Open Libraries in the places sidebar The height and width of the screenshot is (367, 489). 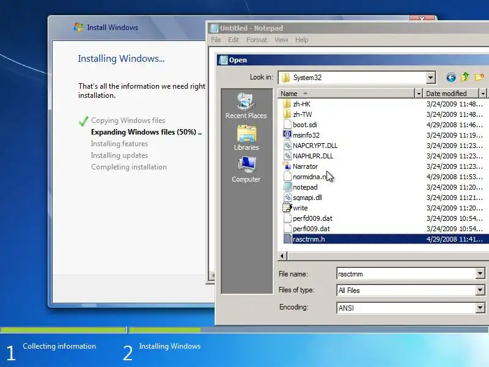point(246,138)
